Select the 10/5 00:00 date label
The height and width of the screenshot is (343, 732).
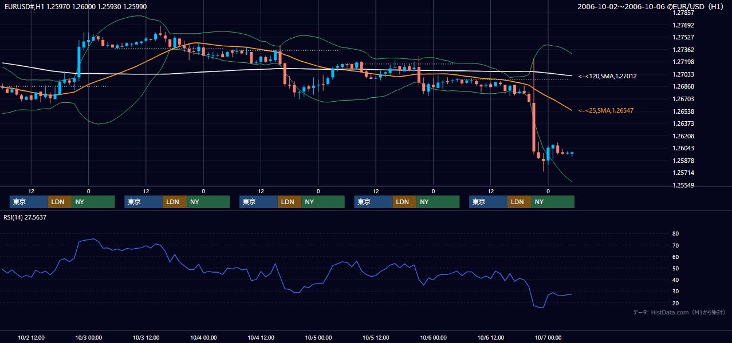pyautogui.click(x=318, y=338)
